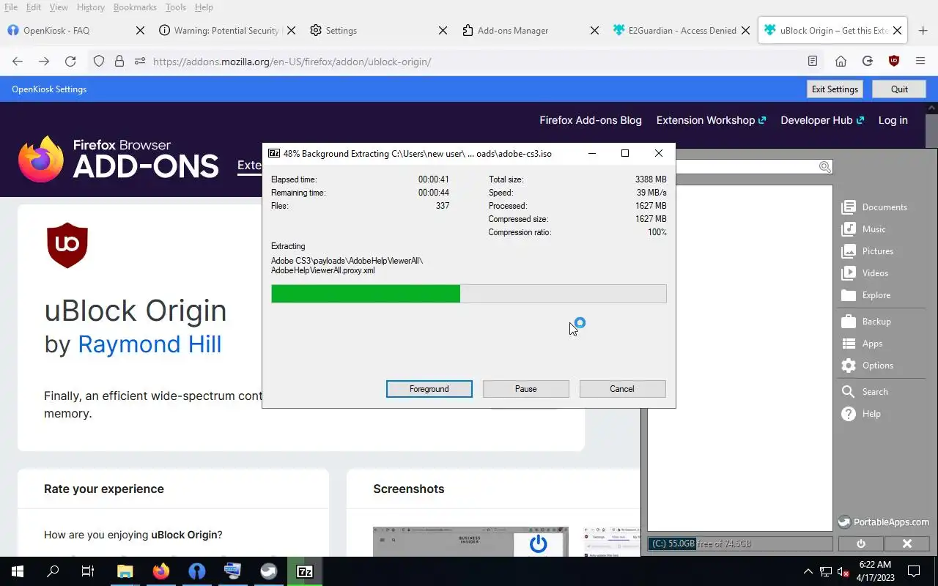
Task: Open File Explorer from the taskbar
Action: coord(125,571)
